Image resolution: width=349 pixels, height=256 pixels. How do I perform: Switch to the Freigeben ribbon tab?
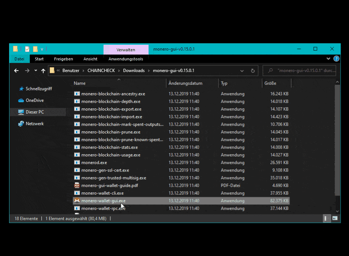(64, 59)
